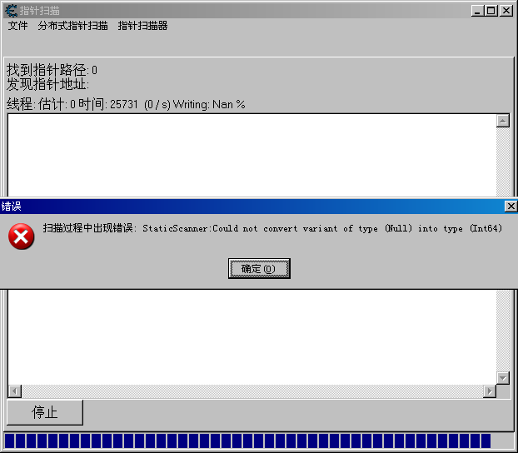The image size is (518, 453).
Task: Close the 指针扫描 main window
Action: pos(505,11)
